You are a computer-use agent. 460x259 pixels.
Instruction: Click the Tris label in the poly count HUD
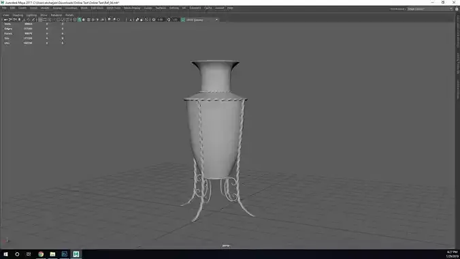[7, 38]
